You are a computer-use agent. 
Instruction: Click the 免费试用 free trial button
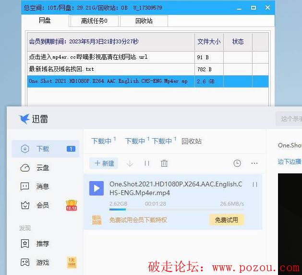click(227, 220)
